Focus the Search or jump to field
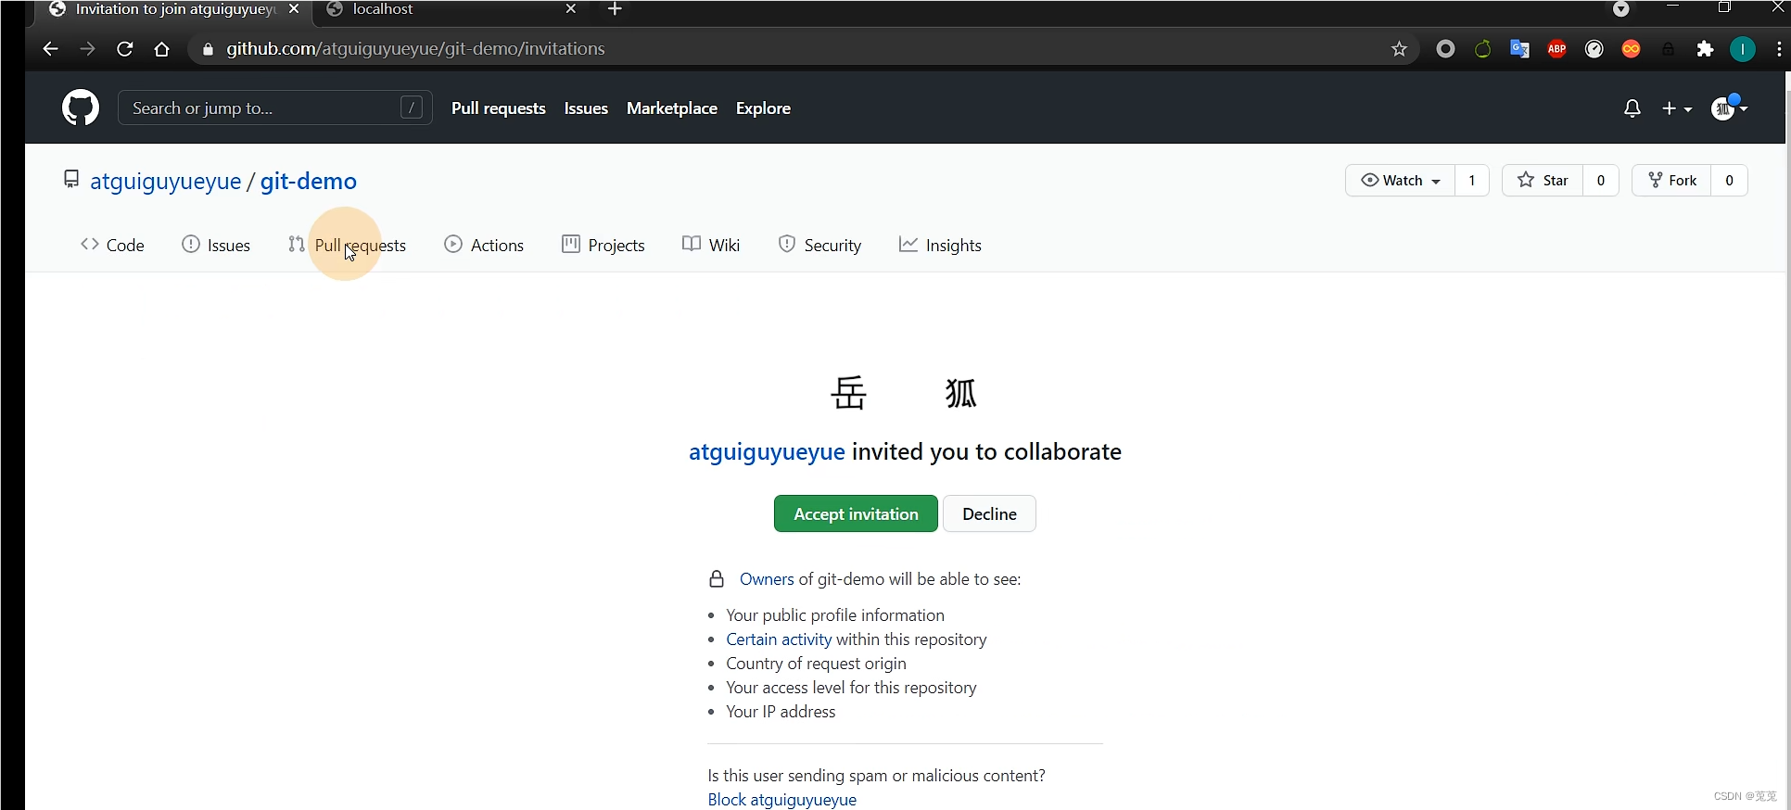The width and height of the screenshot is (1791, 810). [x=275, y=108]
